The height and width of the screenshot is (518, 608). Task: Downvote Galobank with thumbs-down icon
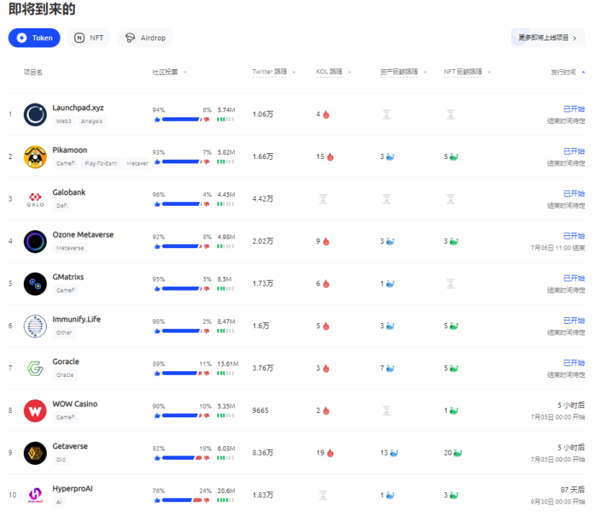(207, 204)
